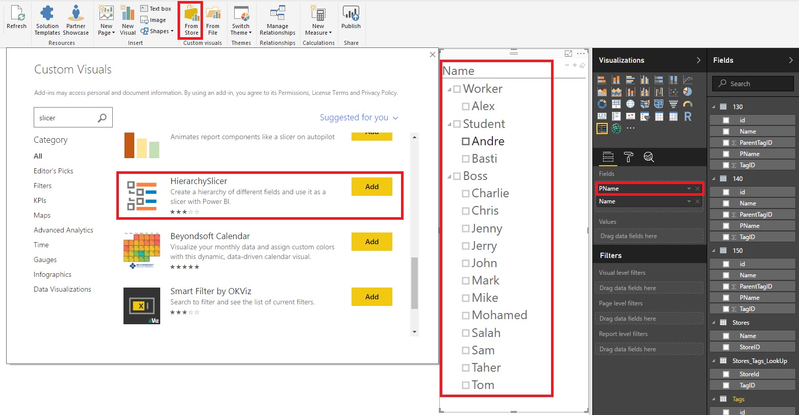This screenshot has height=415, width=799.
Task: Select the Editor's Picks category
Action: (x=54, y=171)
